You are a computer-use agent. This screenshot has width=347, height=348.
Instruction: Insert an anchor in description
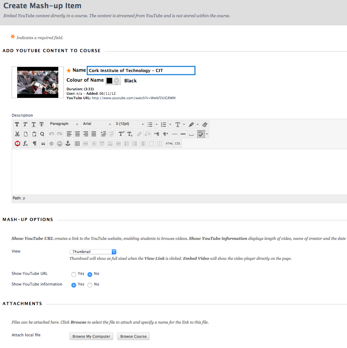coord(68,143)
